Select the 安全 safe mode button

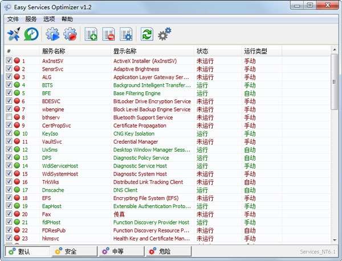click(75, 251)
